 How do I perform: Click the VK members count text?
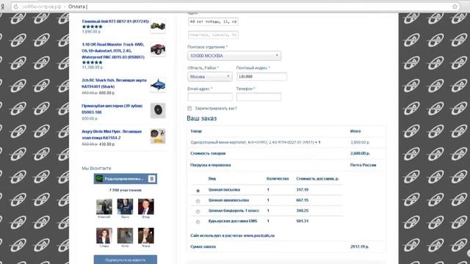pyautogui.click(x=126, y=190)
